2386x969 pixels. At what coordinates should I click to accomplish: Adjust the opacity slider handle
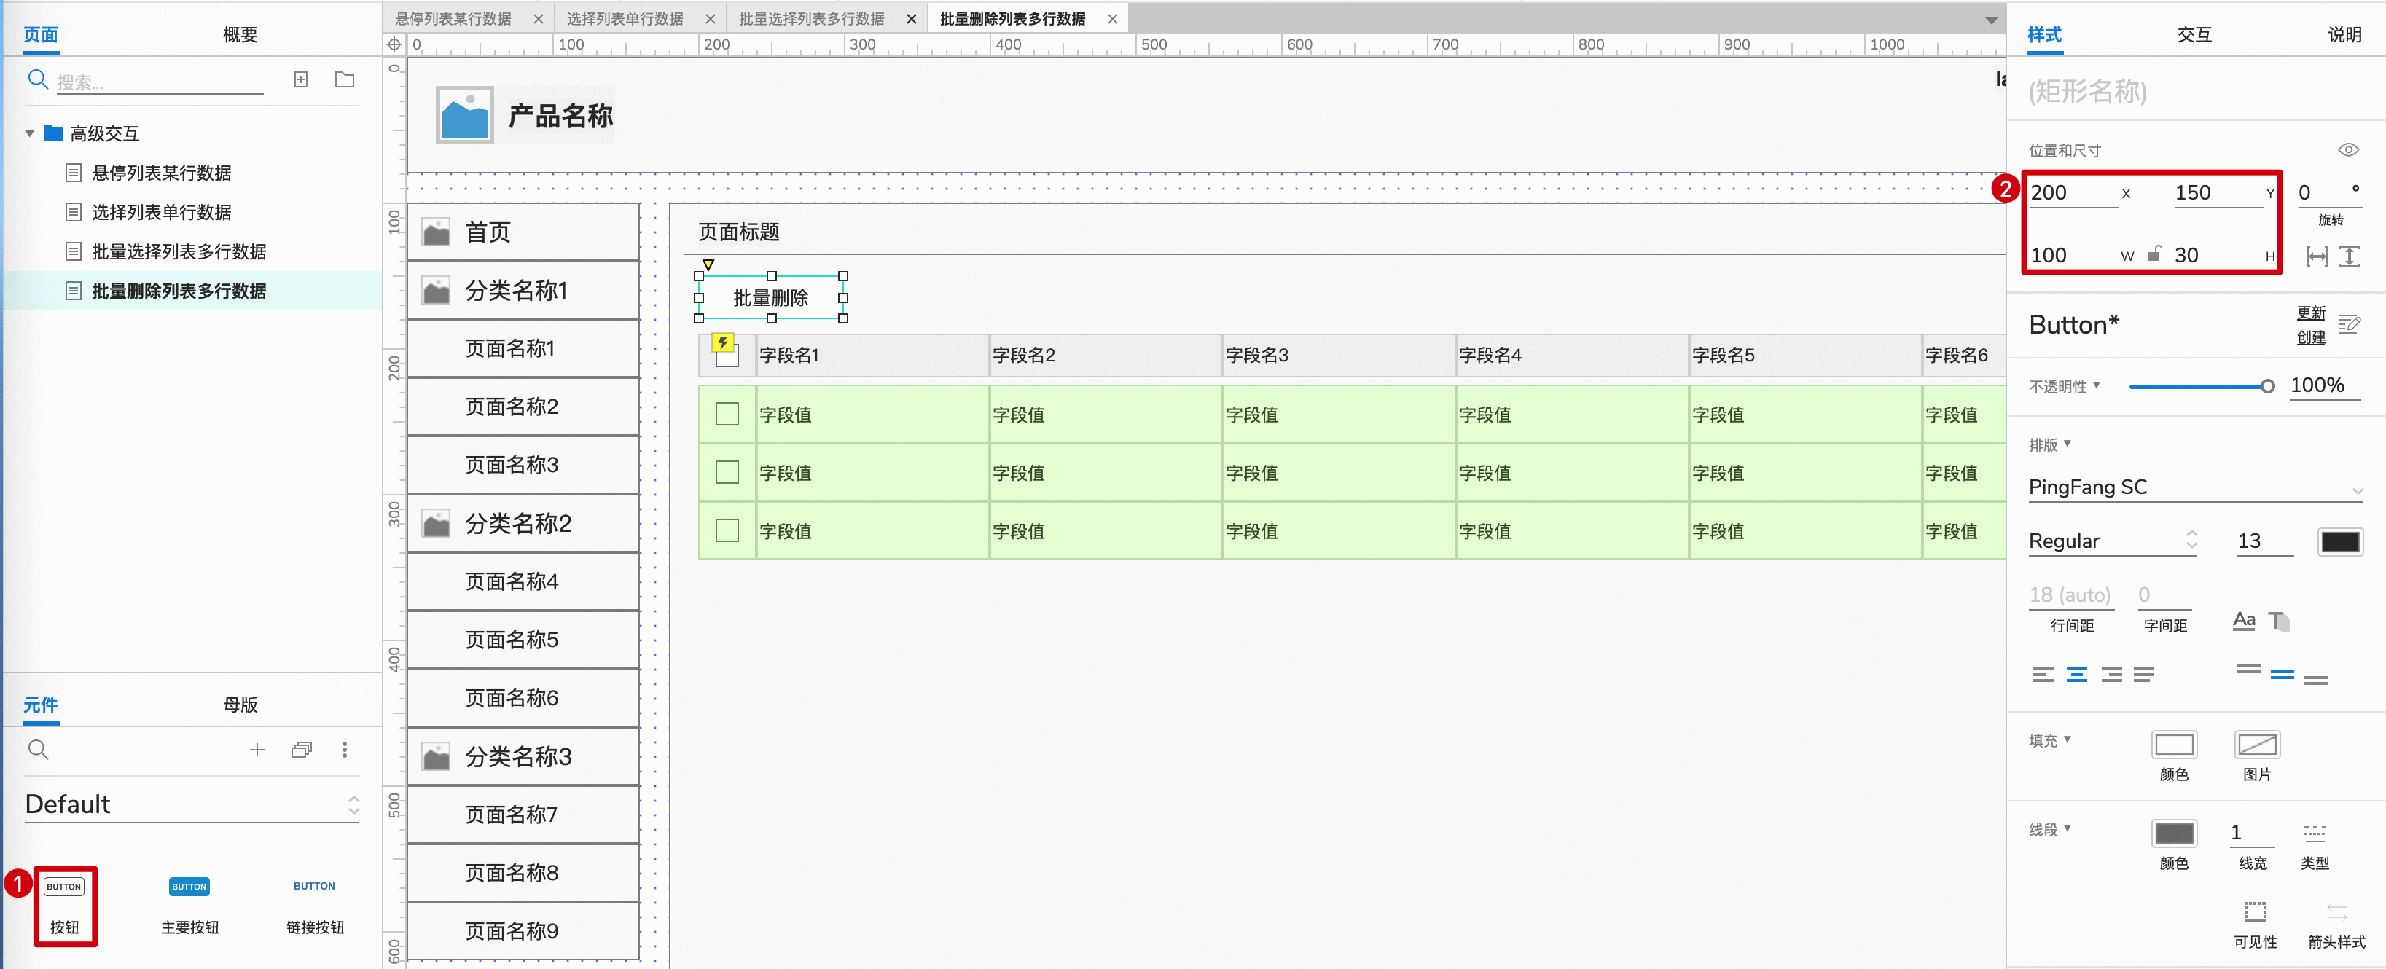coord(2266,386)
